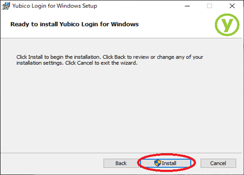Click the UAC shield icon on Install
Viewport: 244px width, 175px height.
coord(158,163)
